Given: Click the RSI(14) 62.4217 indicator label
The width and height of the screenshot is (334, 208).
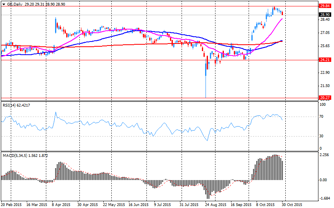Looking at the screenshot, I should [x=16, y=105].
